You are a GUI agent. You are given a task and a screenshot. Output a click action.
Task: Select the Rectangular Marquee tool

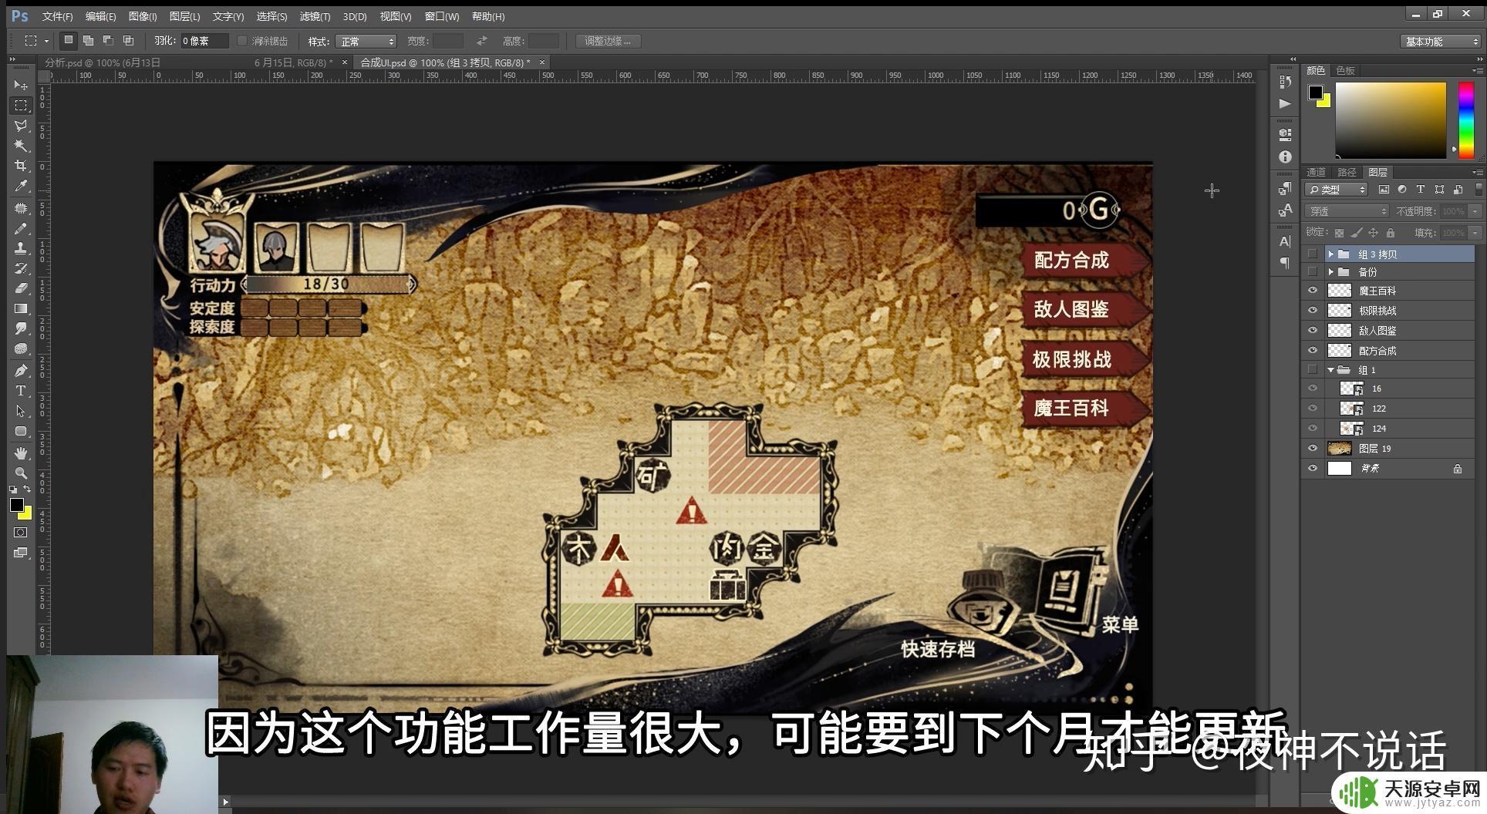tap(21, 105)
